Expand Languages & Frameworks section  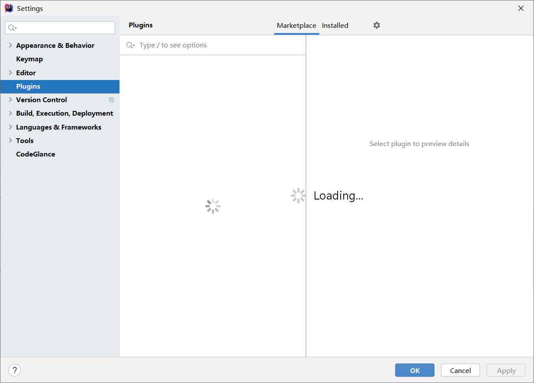pos(10,127)
